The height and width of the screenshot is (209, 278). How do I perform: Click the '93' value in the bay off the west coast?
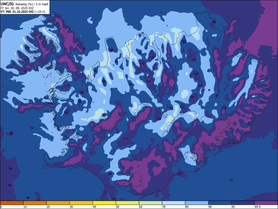pos(32,128)
